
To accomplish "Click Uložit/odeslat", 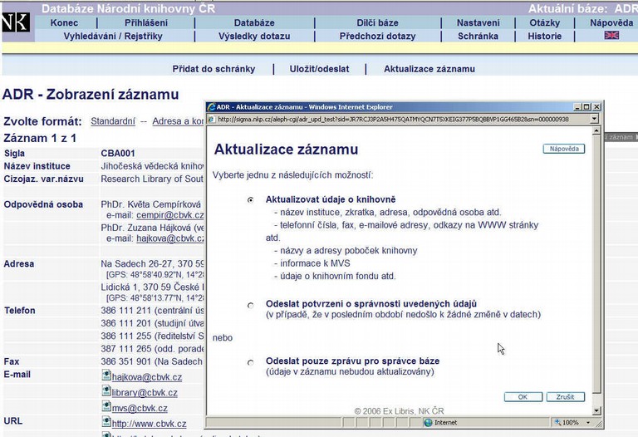I will tap(319, 69).
